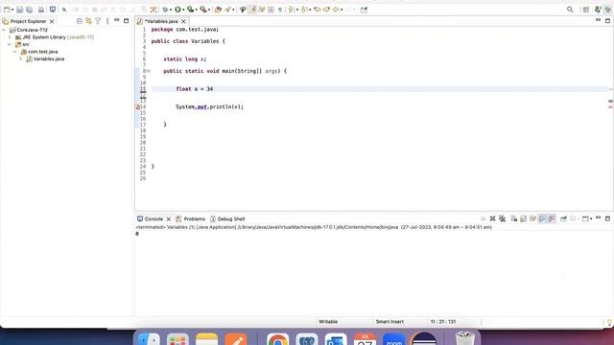Toggle Pin Console button
614x345 pixels.
coord(563,218)
